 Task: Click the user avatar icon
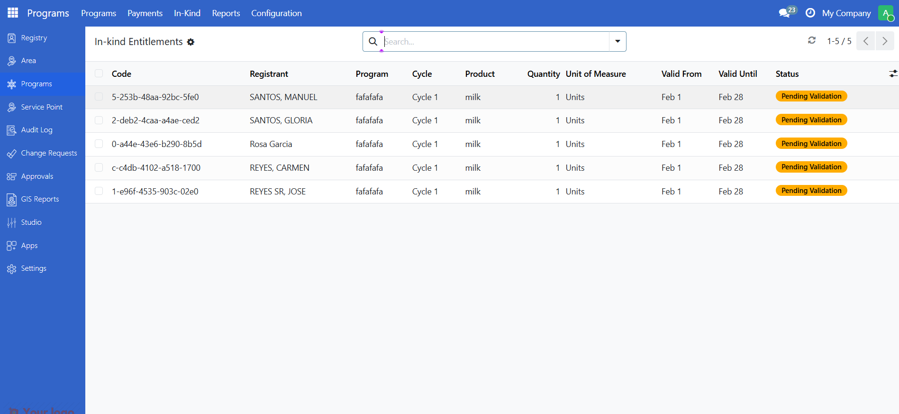(885, 13)
